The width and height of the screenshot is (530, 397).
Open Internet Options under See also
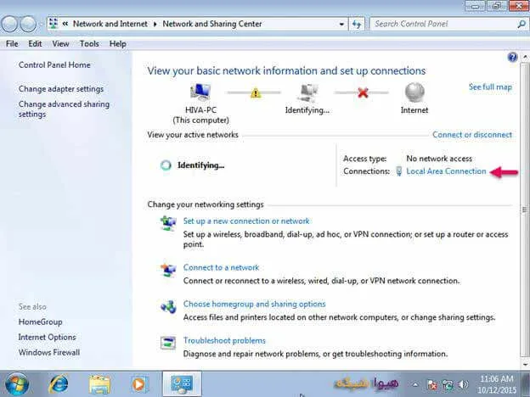47,337
